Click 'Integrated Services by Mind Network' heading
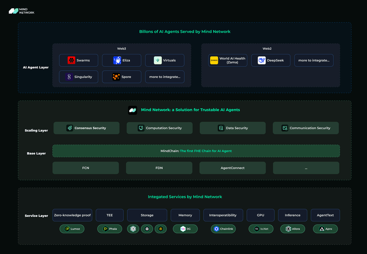This screenshot has height=254, width=367. click(185, 197)
